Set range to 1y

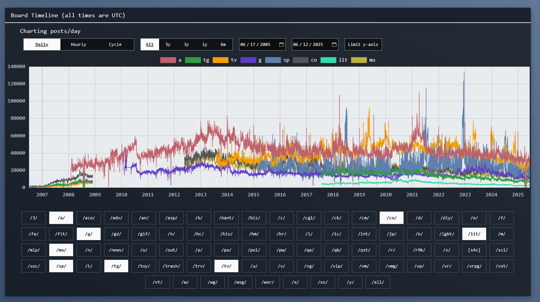205,44
